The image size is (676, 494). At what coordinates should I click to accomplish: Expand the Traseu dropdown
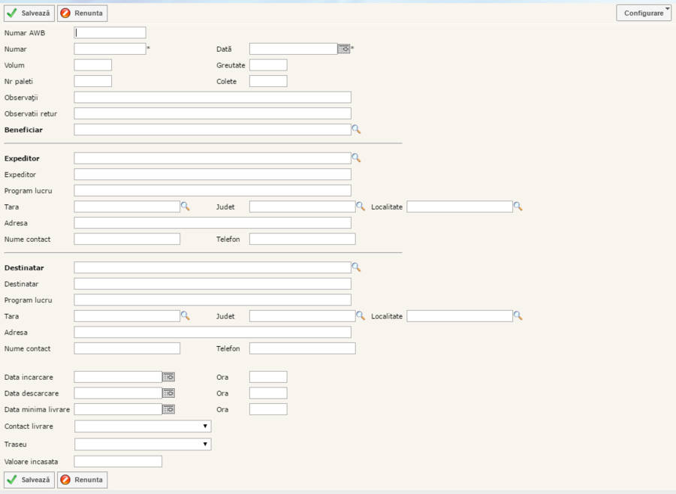tap(143, 444)
